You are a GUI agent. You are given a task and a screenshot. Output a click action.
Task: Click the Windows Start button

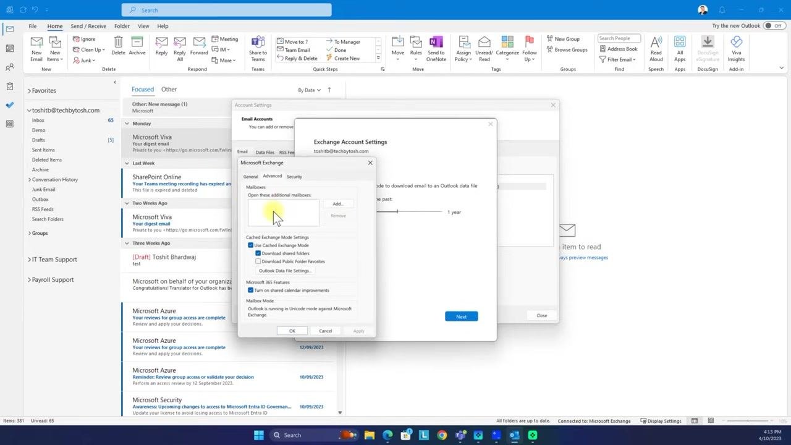point(258,435)
